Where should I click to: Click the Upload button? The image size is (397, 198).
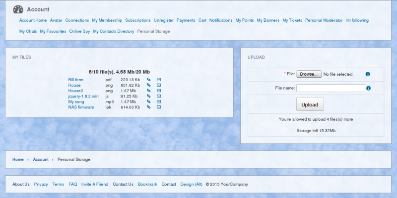coord(310,104)
